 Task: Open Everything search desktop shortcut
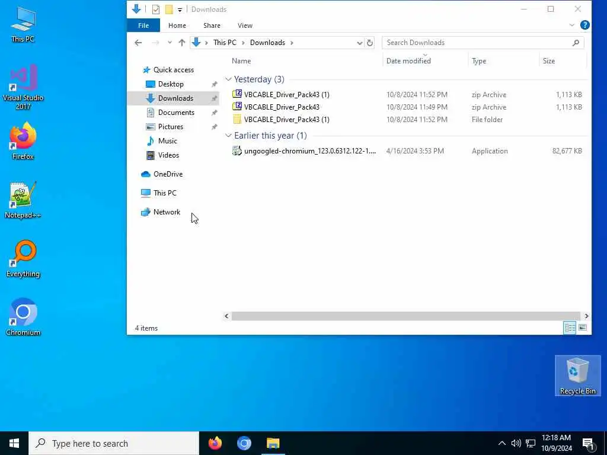click(23, 258)
